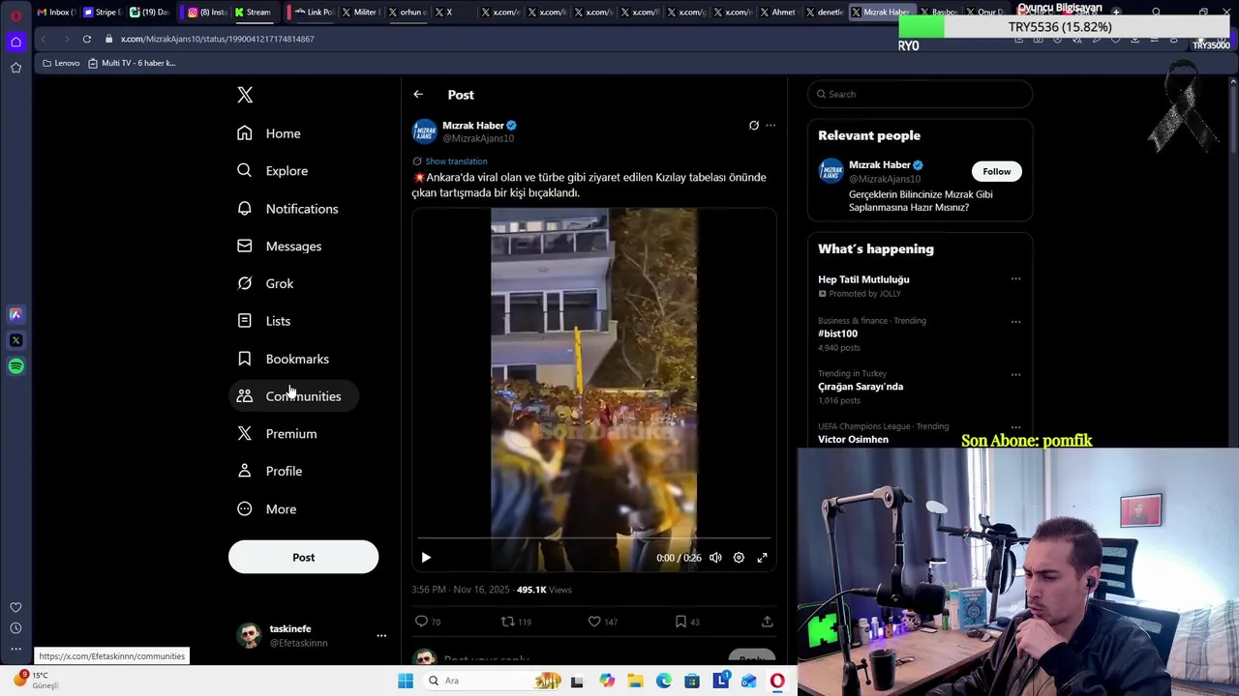
Task: Click the X search field
Action: (x=920, y=94)
